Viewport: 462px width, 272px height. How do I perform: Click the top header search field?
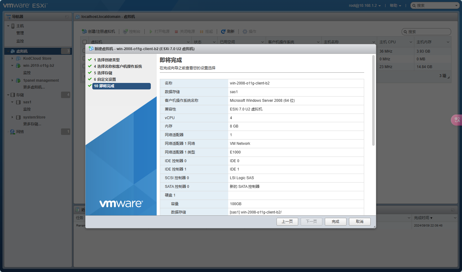[x=434, y=6]
